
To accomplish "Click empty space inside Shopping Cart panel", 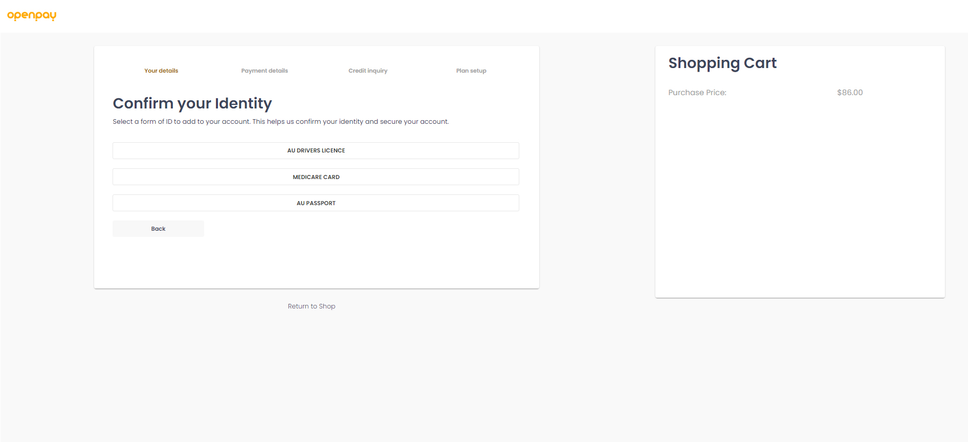I will click(799, 205).
